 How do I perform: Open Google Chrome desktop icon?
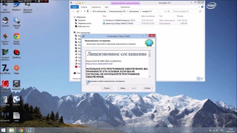click(x=16, y=38)
